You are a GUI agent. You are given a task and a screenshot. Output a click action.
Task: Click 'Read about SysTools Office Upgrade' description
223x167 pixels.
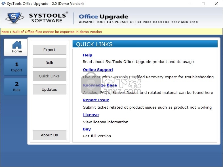[x=138, y=62]
